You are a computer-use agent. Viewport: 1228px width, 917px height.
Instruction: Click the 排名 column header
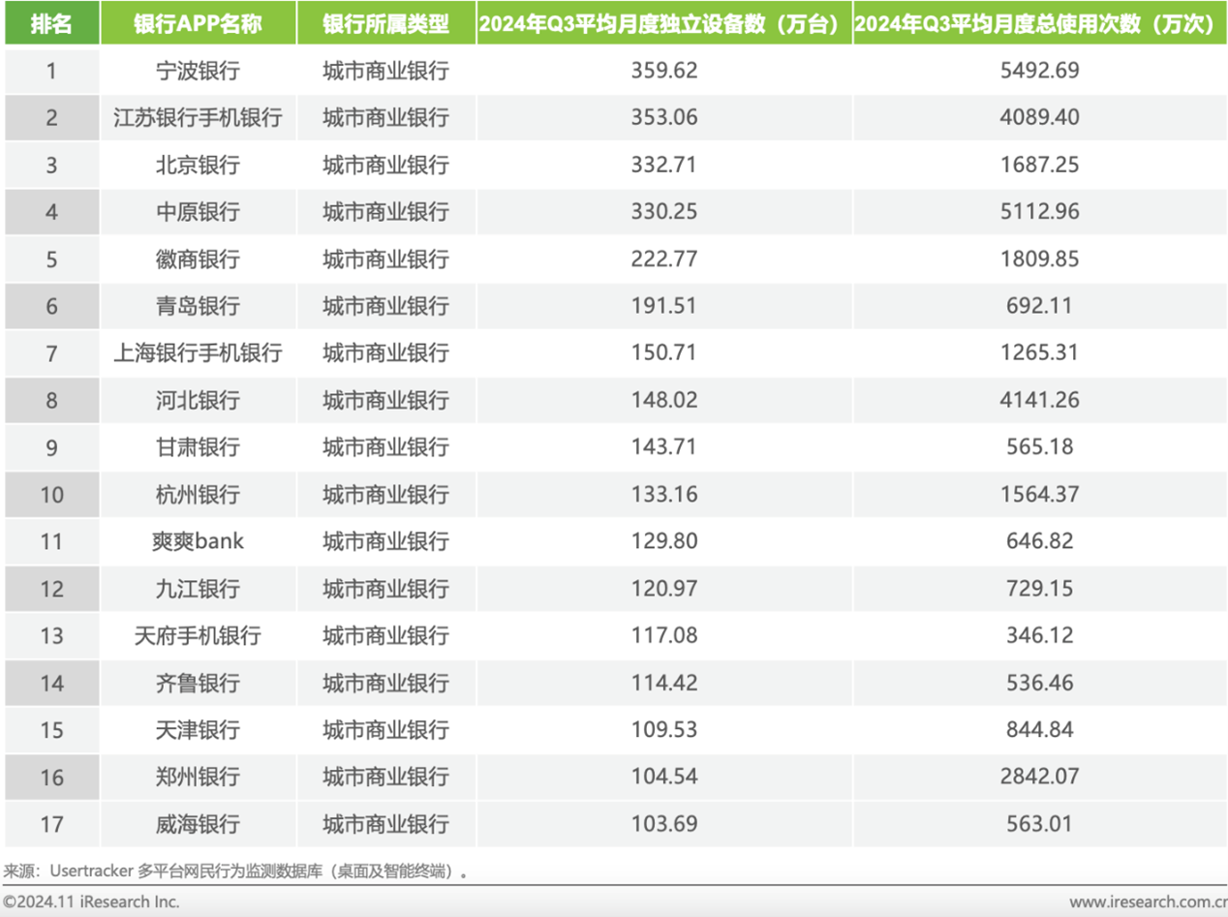pyautogui.click(x=51, y=23)
